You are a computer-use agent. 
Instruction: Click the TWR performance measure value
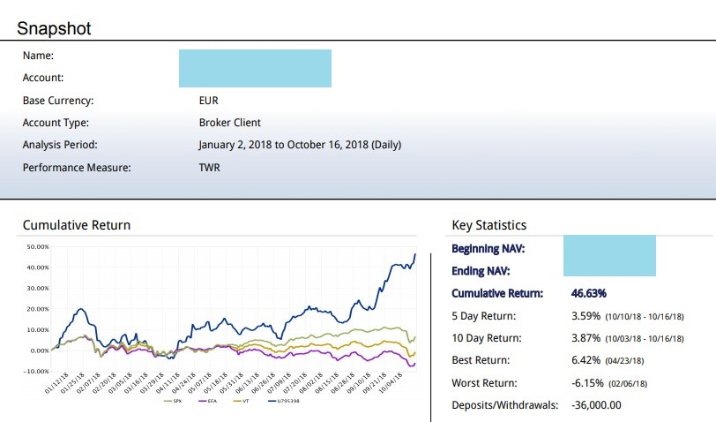click(210, 167)
